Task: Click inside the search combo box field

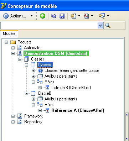Action: click(x=49, y=25)
